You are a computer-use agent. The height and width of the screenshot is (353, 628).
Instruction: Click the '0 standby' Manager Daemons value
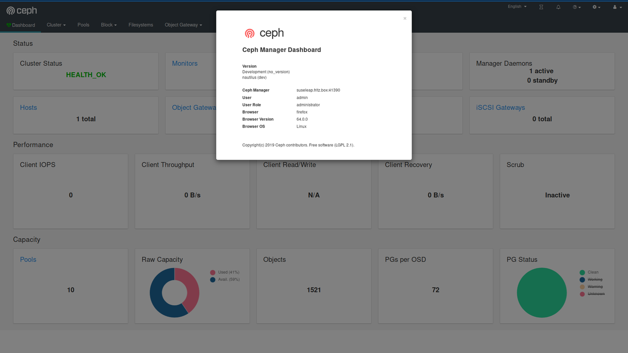(x=542, y=80)
